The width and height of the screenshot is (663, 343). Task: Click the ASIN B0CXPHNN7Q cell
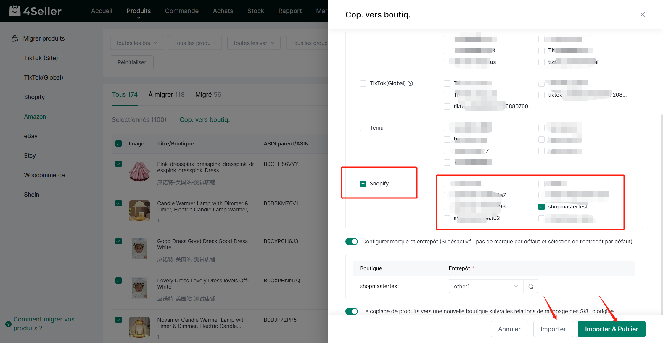tap(282, 281)
